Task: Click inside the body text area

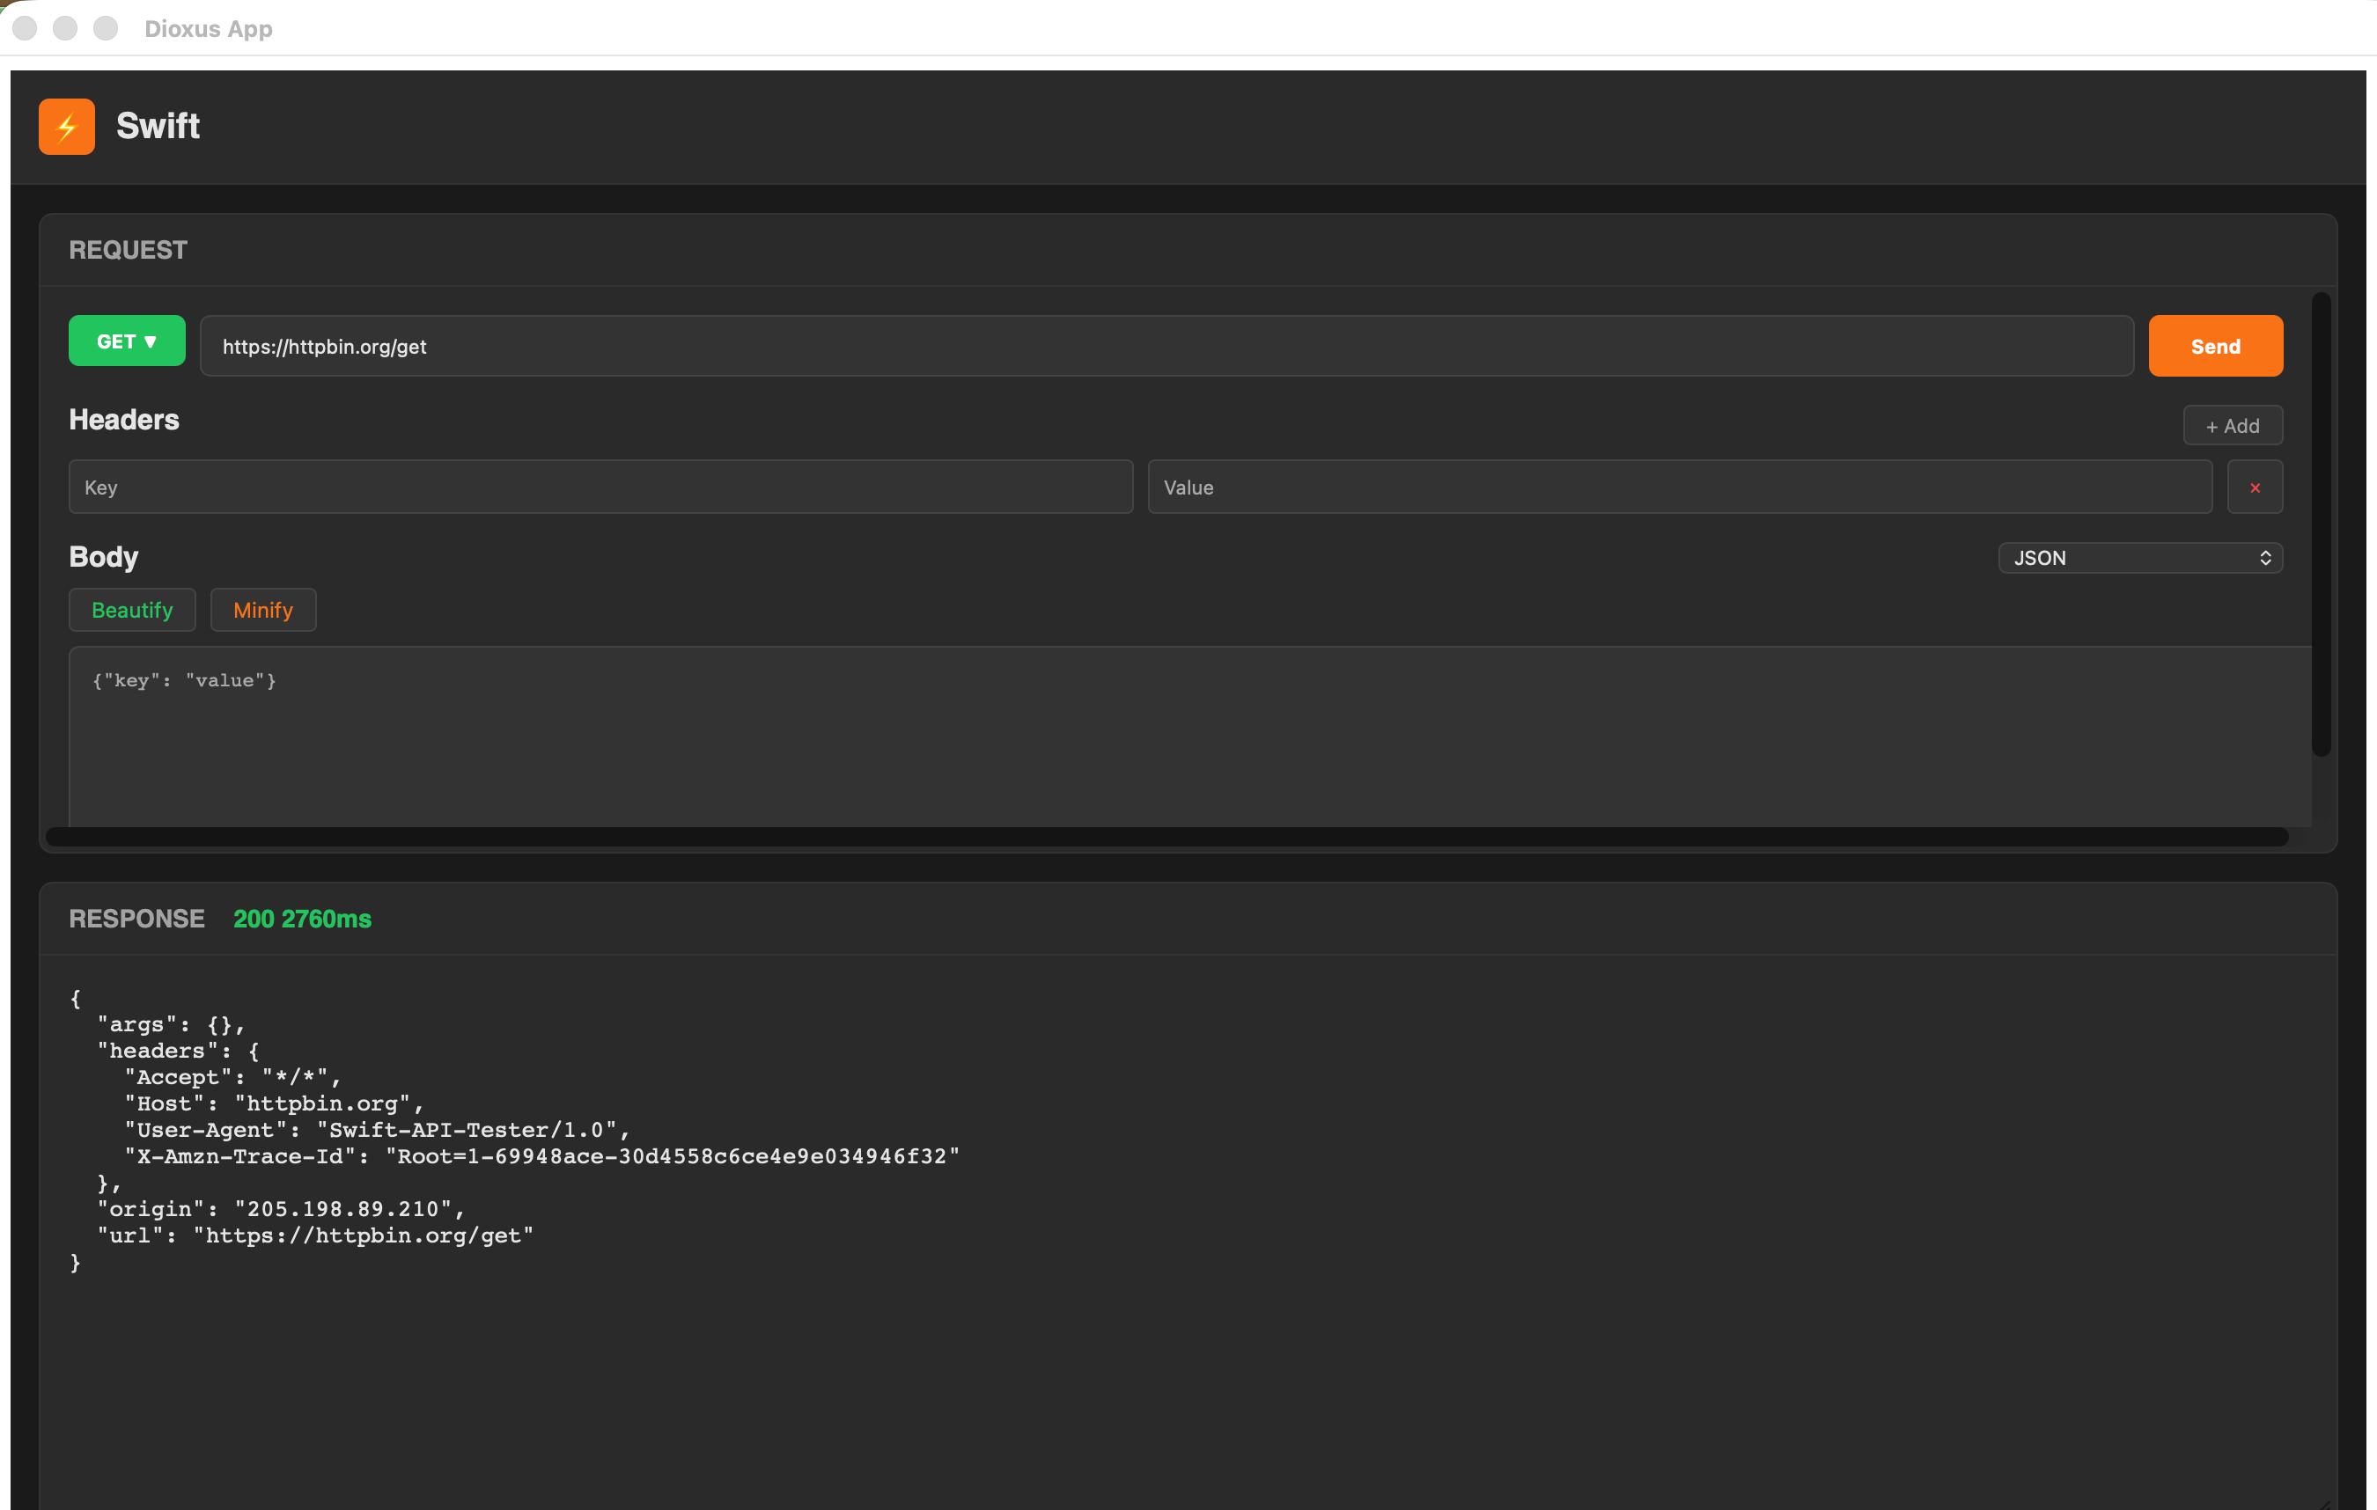Action: pos(1185,740)
